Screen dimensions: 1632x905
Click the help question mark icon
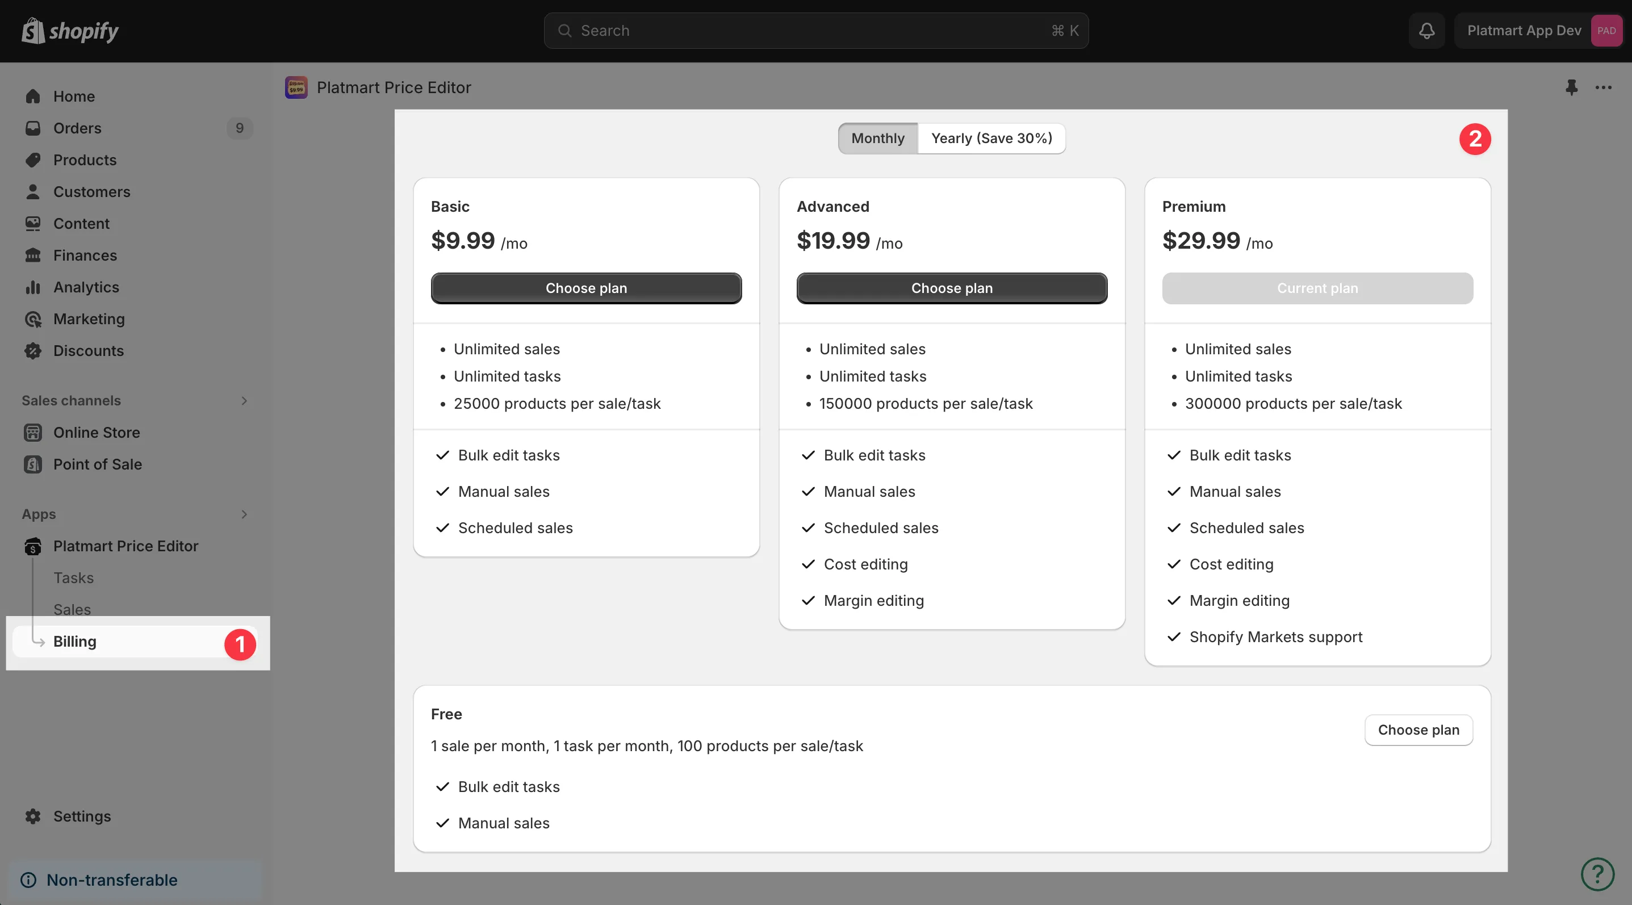click(x=1597, y=874)
